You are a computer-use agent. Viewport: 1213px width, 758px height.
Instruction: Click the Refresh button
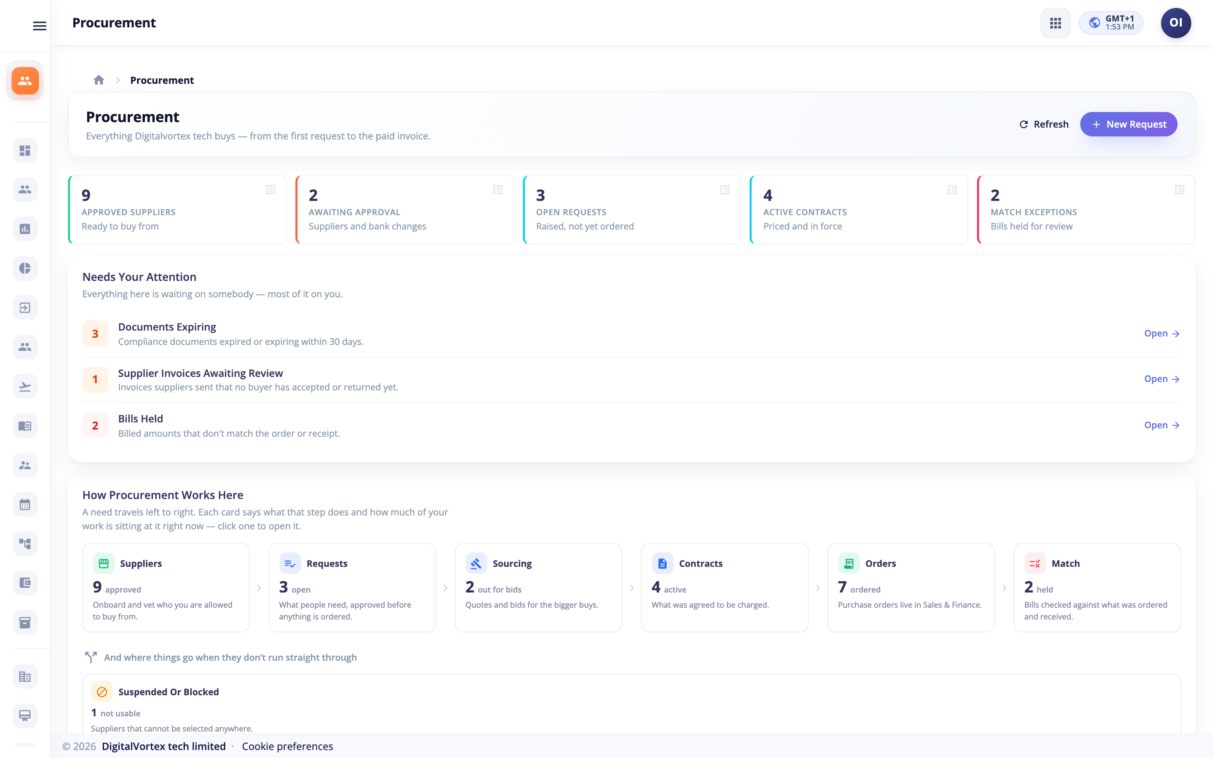[x=1044, y=124]
